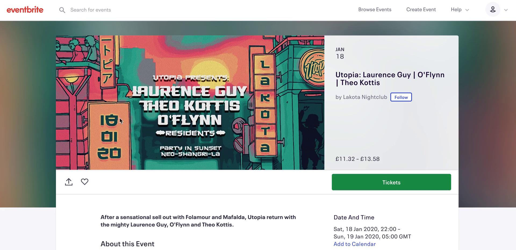Select the event title Utopia: Laurence Guy

390,78
